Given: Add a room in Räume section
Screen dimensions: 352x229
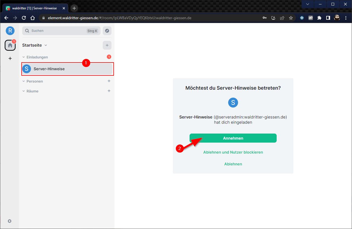Looking at the screenshot, I should tap(109, 91).
